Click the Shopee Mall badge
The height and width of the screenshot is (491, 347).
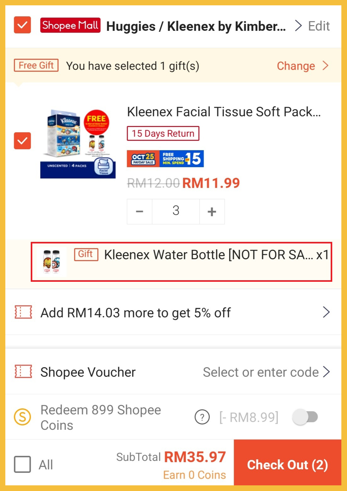click(x=70, y=25)
